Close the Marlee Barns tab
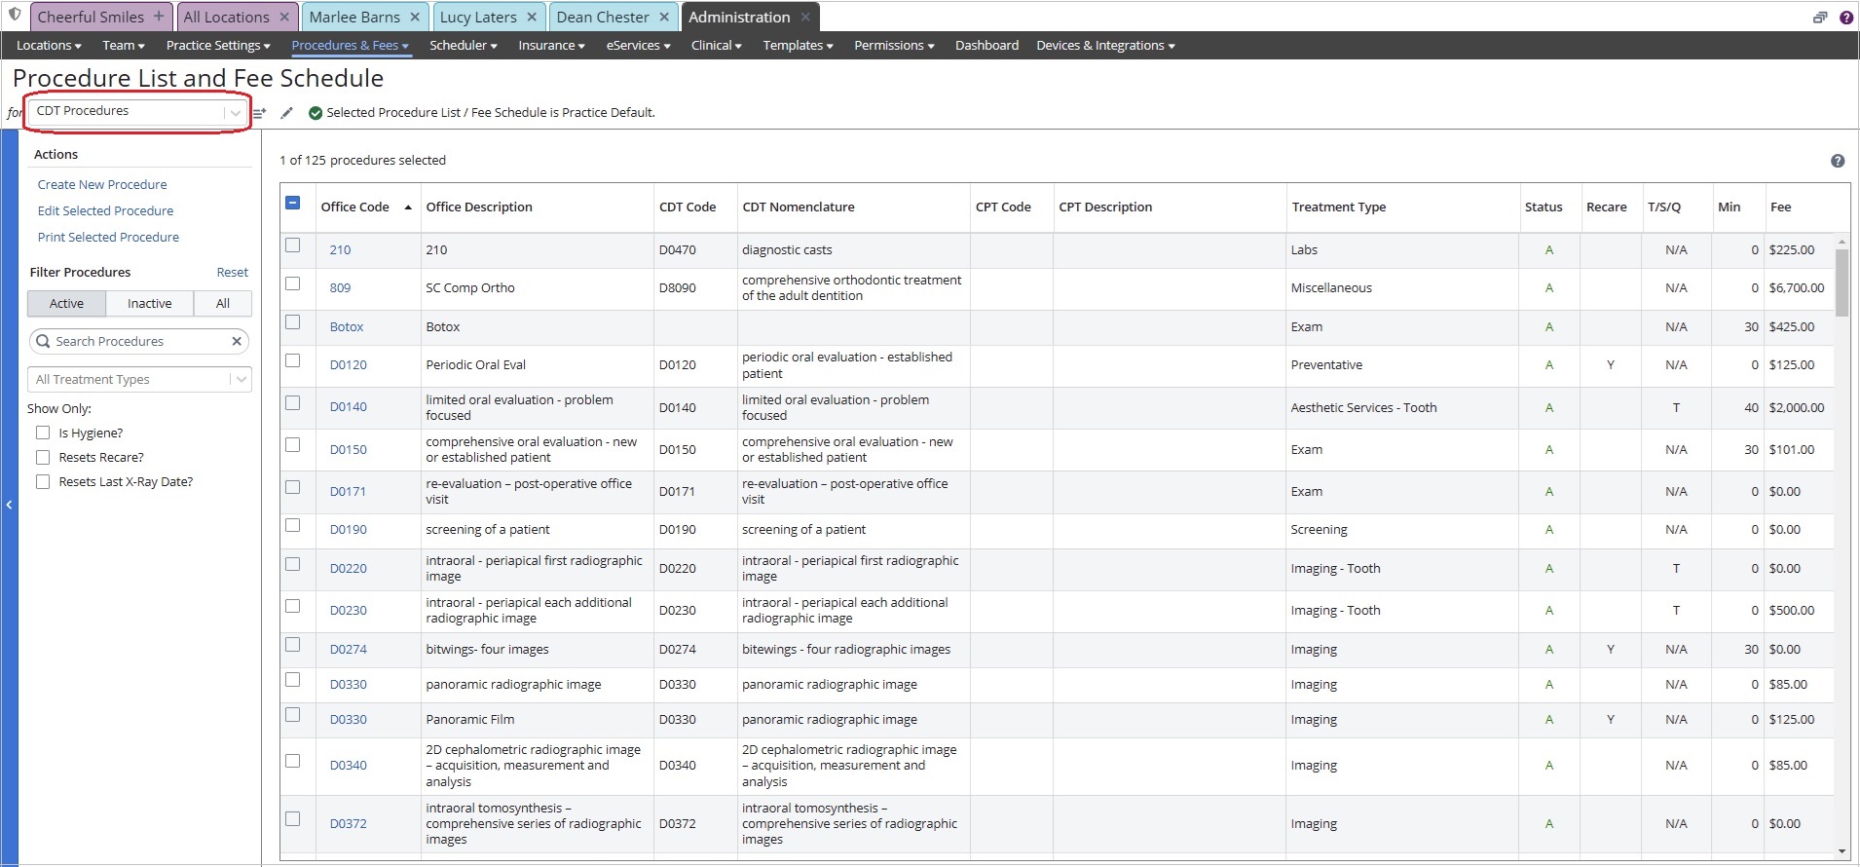This screenshot has height=867, width=1860. click(x=415, y=17)
